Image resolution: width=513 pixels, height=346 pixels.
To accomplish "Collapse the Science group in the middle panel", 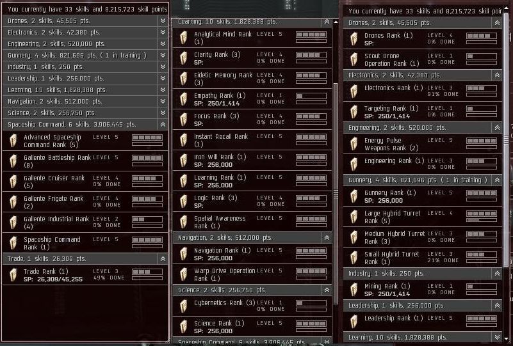I will [327, 290].
